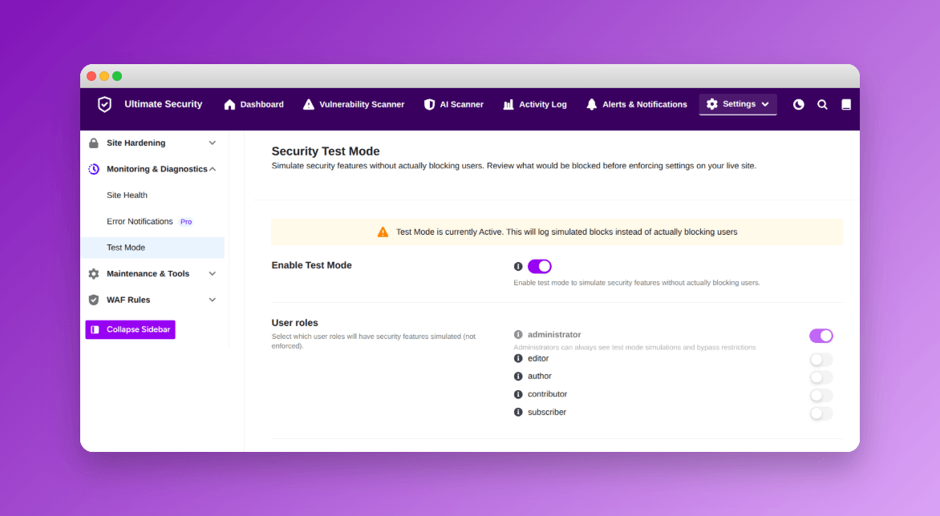Click the sidebar panel icon on Collapse Sidebar

[x=95, y=330]
